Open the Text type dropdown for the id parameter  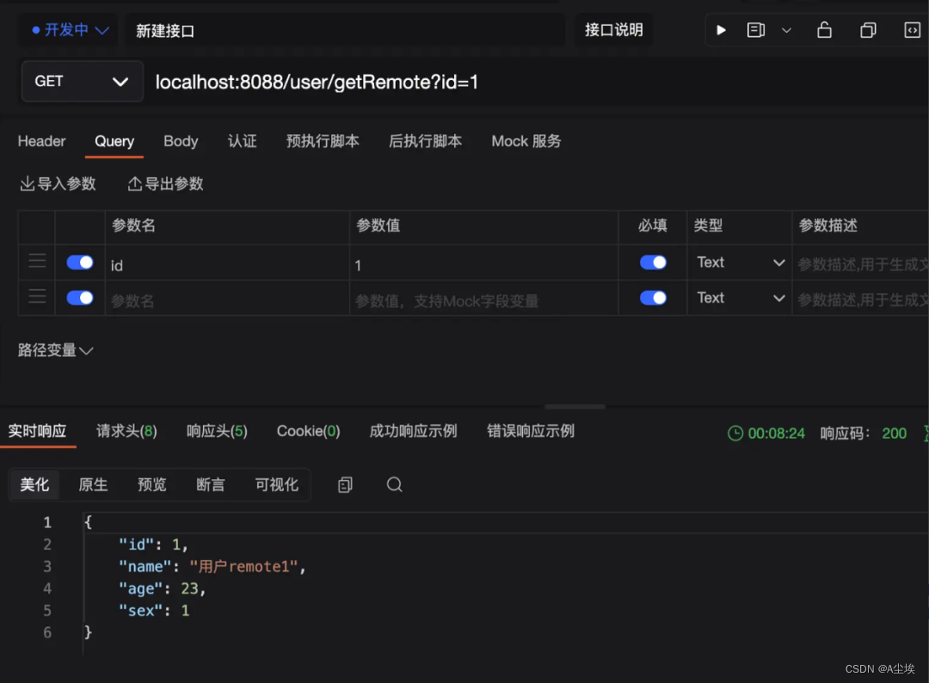click(738, 262)
